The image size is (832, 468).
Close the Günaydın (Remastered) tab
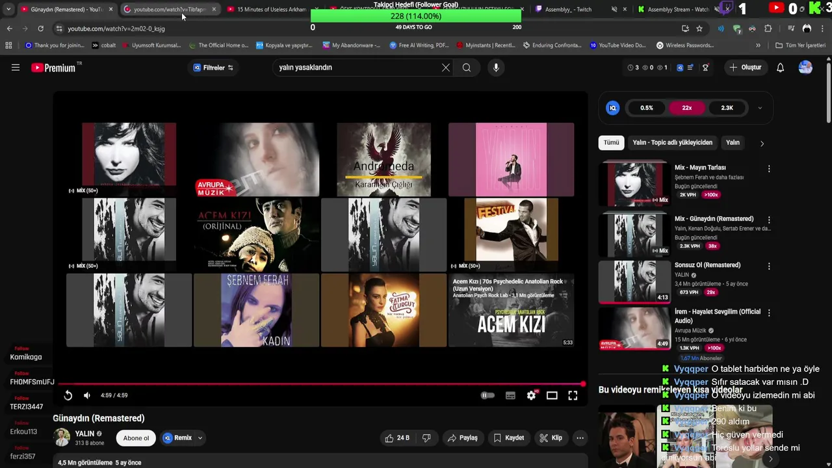(110, 9)
